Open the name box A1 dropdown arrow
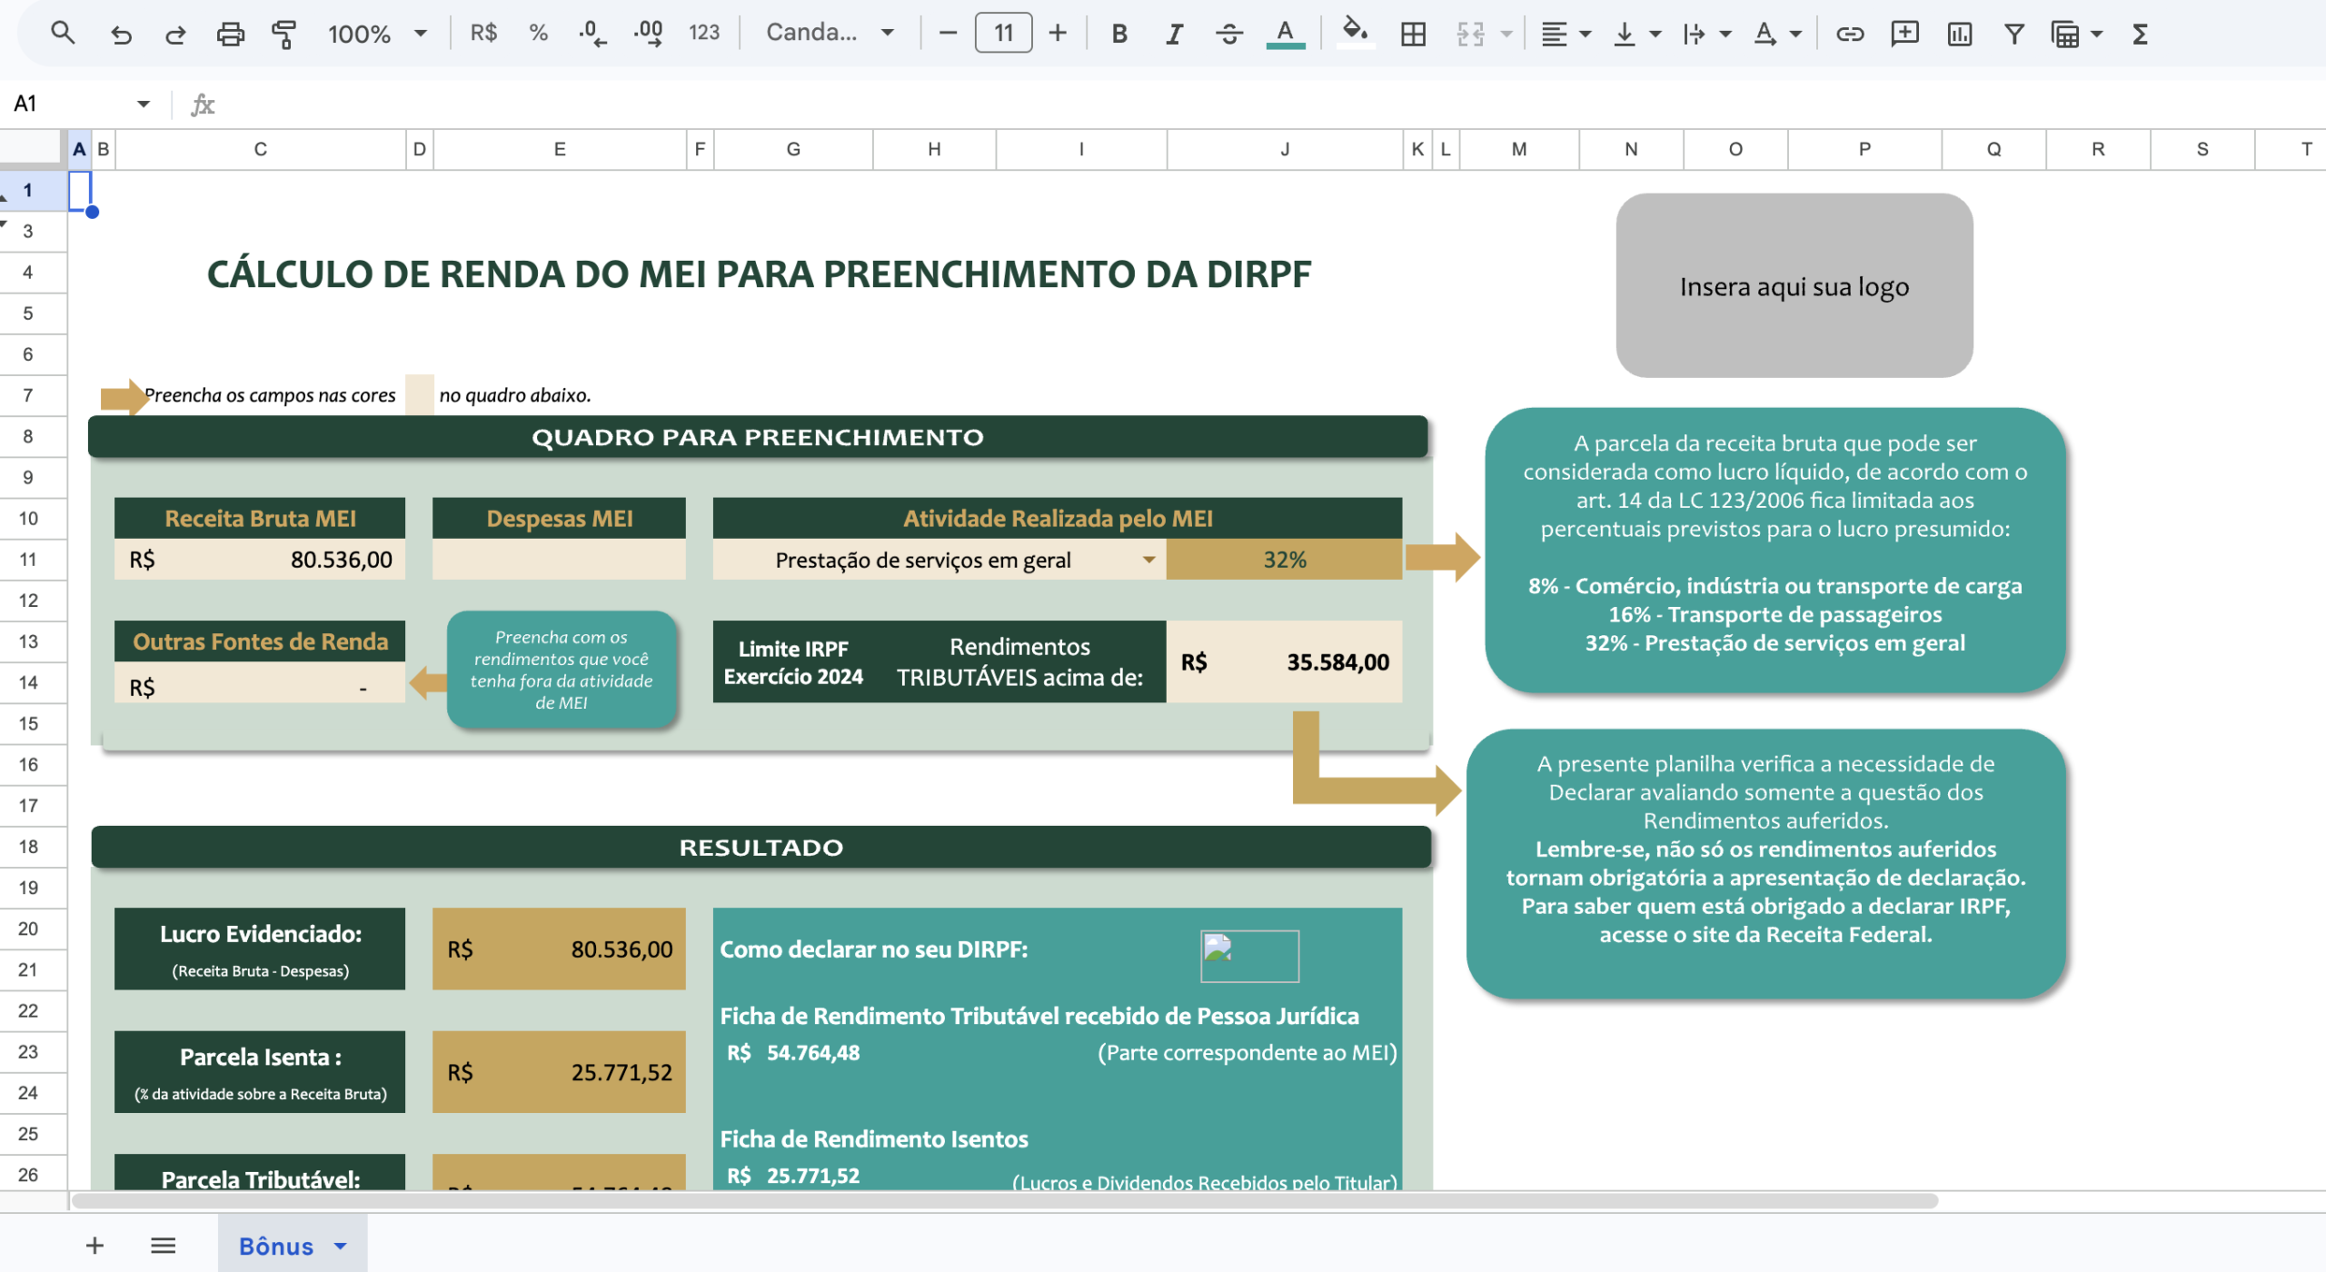Screen dimensions: 2326x1272 (143, 104)
